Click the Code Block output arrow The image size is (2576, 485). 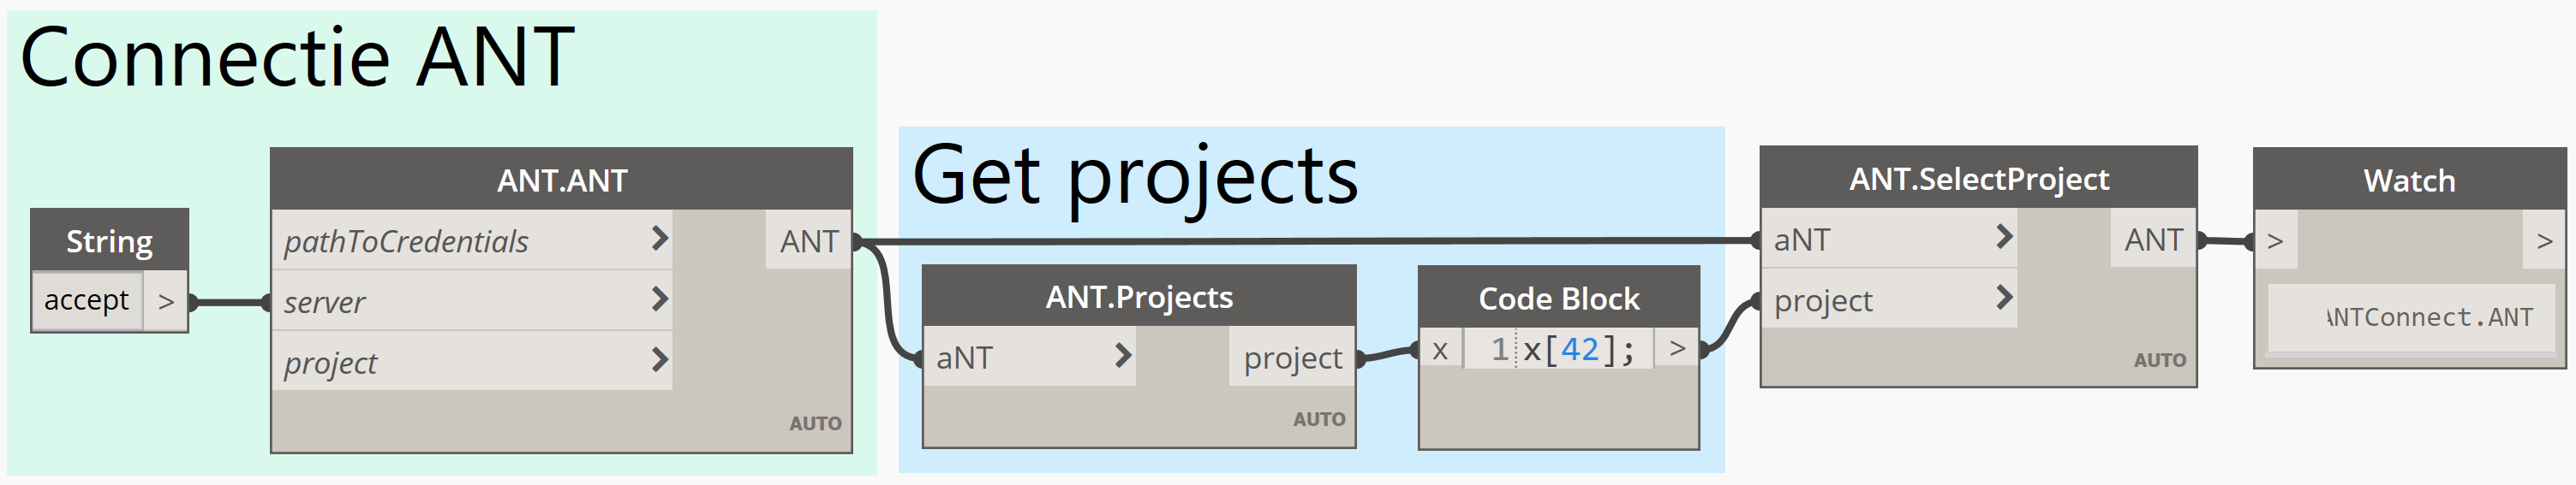tap(1677, 348)
